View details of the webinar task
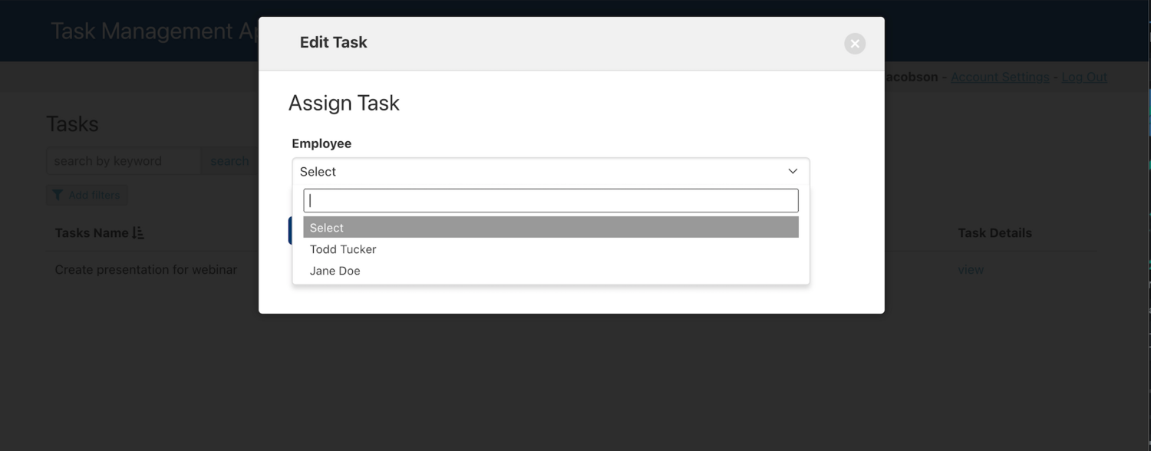 [971, 269]
